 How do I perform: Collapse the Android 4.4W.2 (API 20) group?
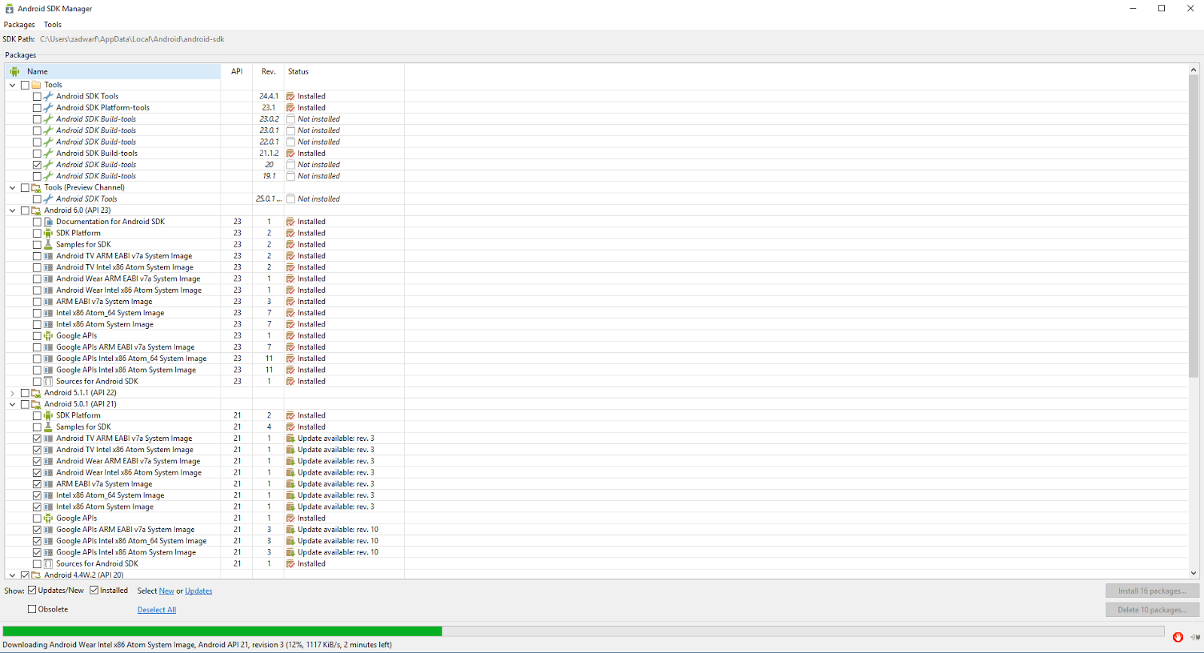pyautogui.click(x=12, y=575)
